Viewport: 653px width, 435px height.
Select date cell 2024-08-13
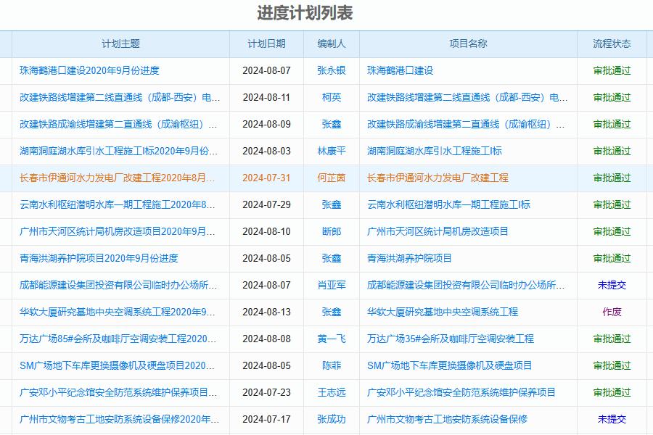pyautogui.click(x=266, y=312)
